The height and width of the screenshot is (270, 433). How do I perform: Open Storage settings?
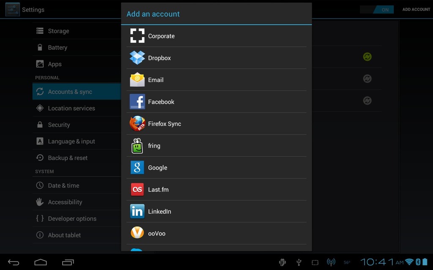[x=77, y=31]
